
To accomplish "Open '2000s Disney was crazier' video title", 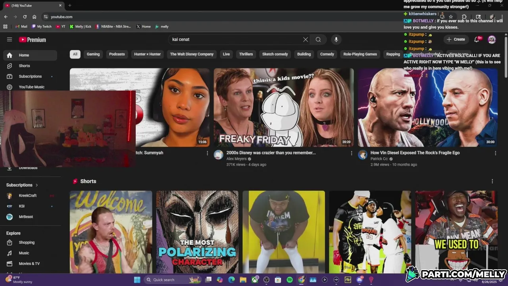I will tap(271, 153).
